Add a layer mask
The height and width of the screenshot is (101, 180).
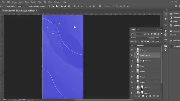[143, 96]
